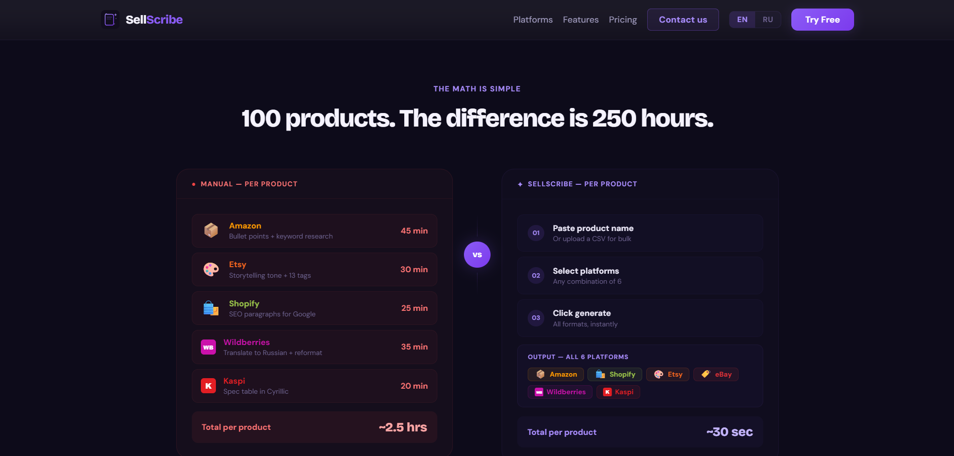
Task: Click the 45 min Amazon time value
Action: (414, 231)
